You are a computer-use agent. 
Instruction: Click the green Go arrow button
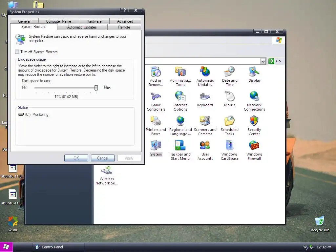(271, 61)
